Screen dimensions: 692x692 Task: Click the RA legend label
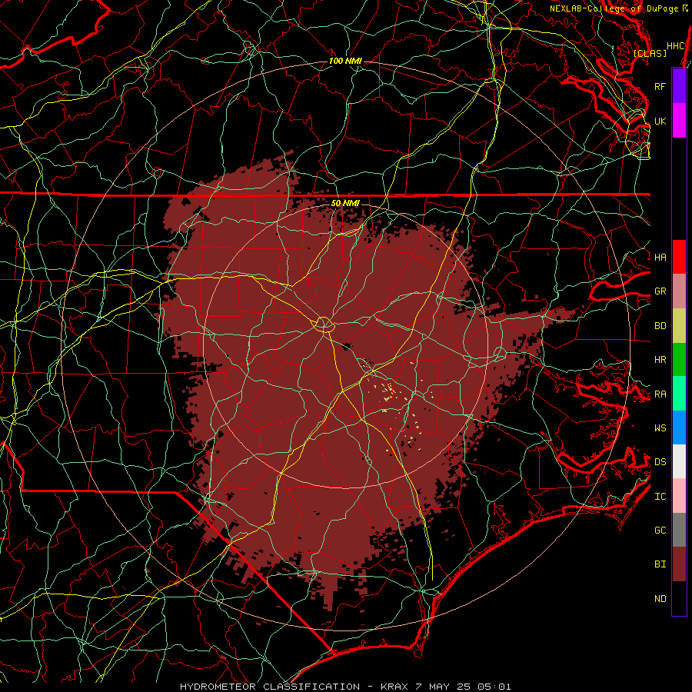[660, 394]
